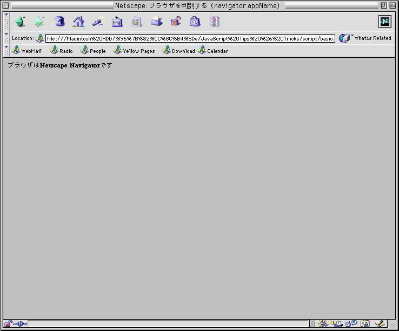
Task: Click the 'Netscape Navigator' bold page text
Action: (70, 65)
